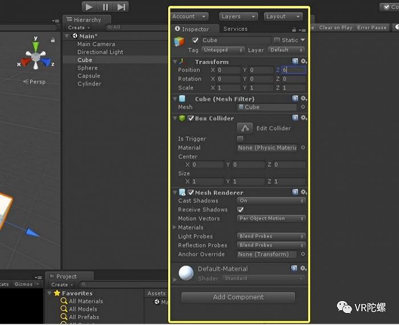Open Transform component gear menu
Screen dimensions: 399x325
coord(304,61)
